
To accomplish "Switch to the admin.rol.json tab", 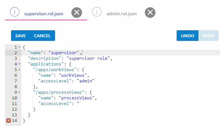I will coord(122,14).
